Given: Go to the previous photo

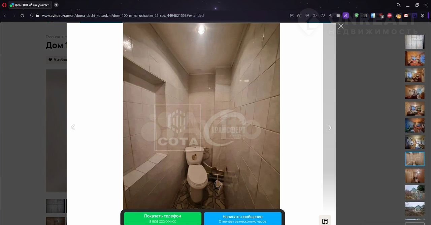Looking at the screenshot, I should click(x=73, y=128).
